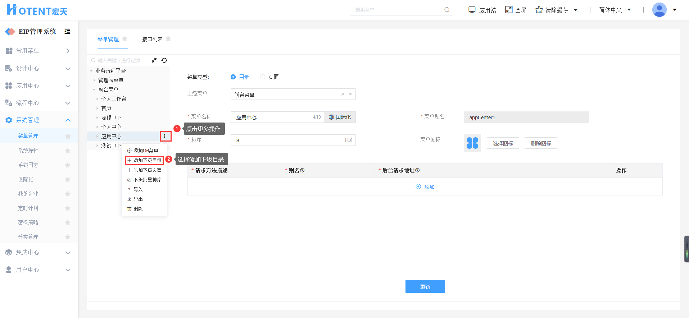Focus the tree keyword filter field
The image size is (689, 318).
click(119, 60)
